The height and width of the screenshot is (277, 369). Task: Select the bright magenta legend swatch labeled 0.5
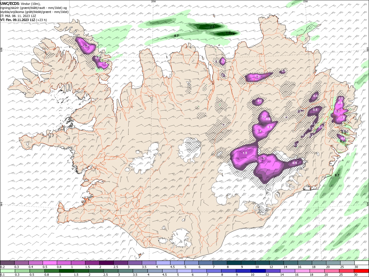pyautogui.click(x=50, y=263)
